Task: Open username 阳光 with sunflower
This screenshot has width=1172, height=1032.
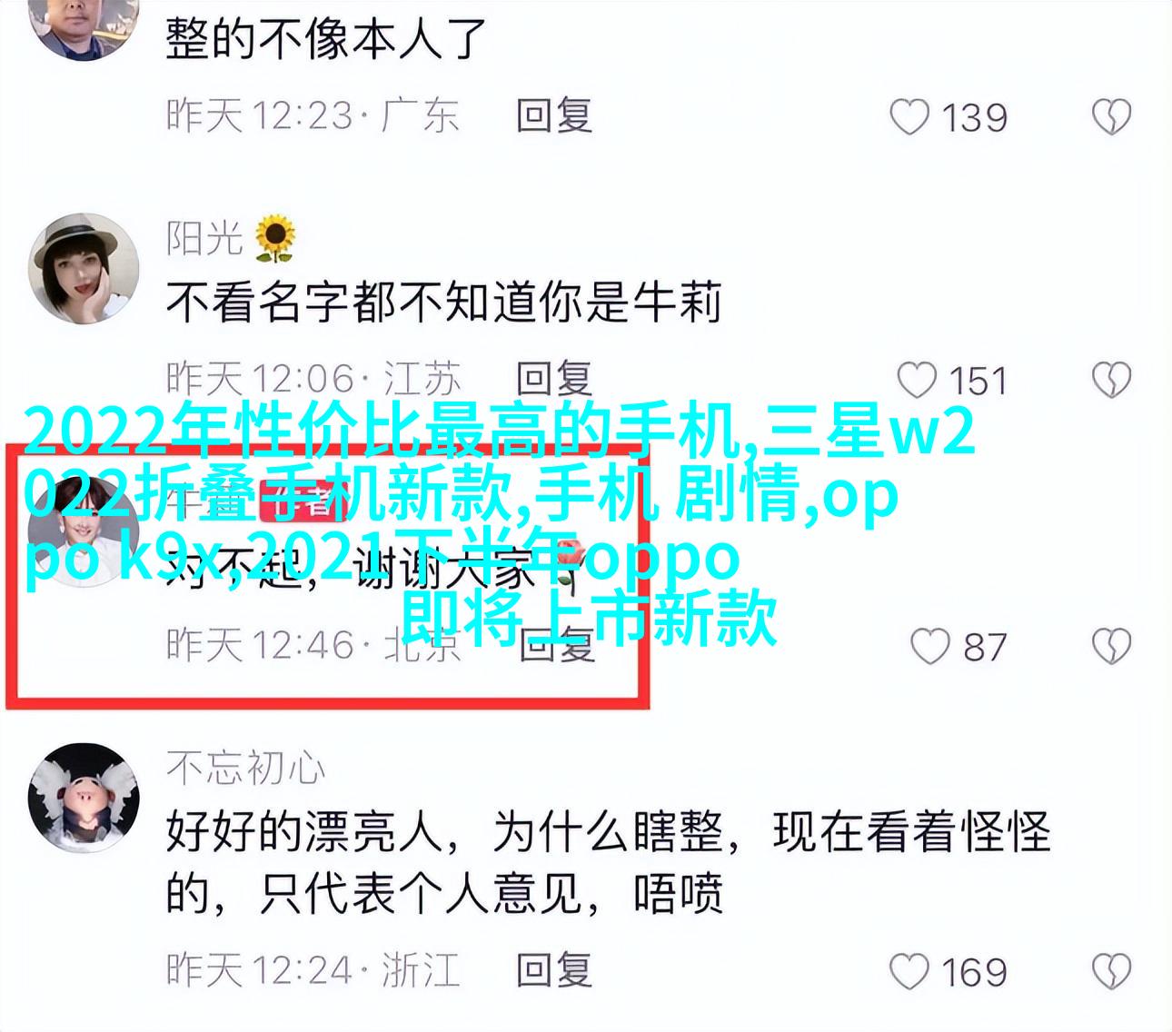Action: pyautogui.click(x=232, y=238)
